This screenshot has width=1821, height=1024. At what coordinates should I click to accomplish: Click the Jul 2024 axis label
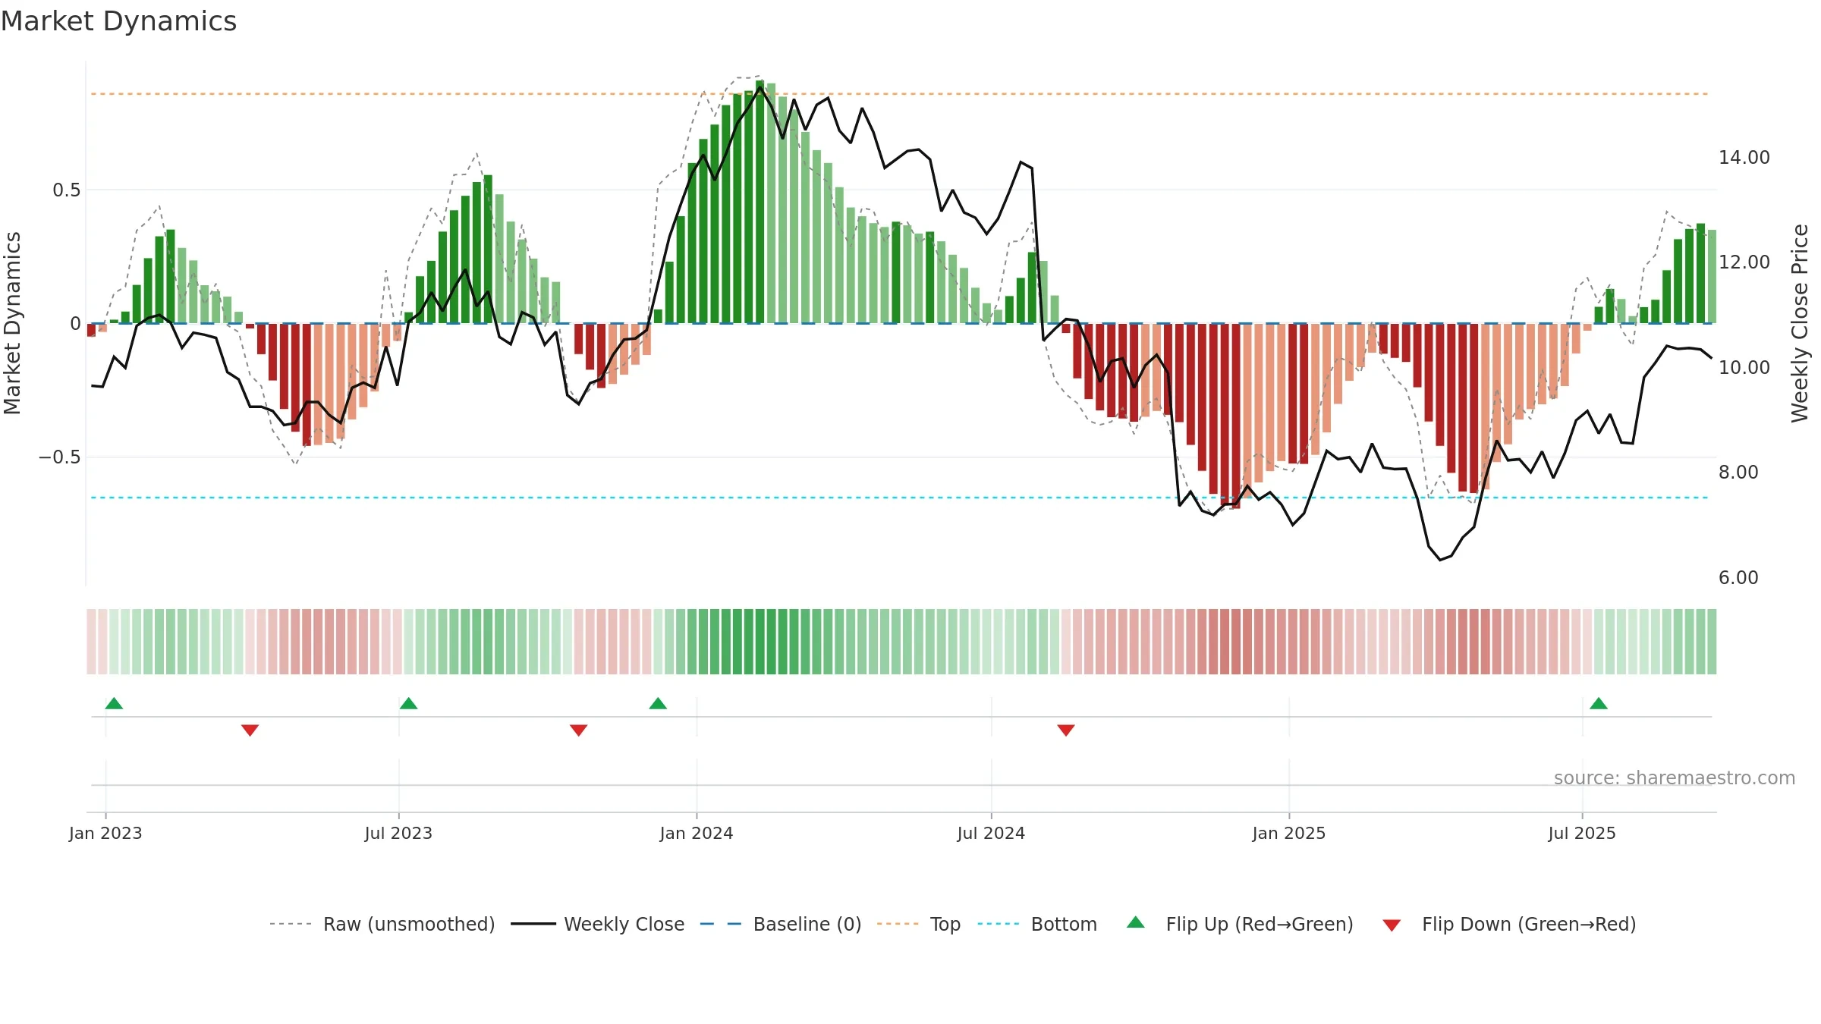pos(991,833)
